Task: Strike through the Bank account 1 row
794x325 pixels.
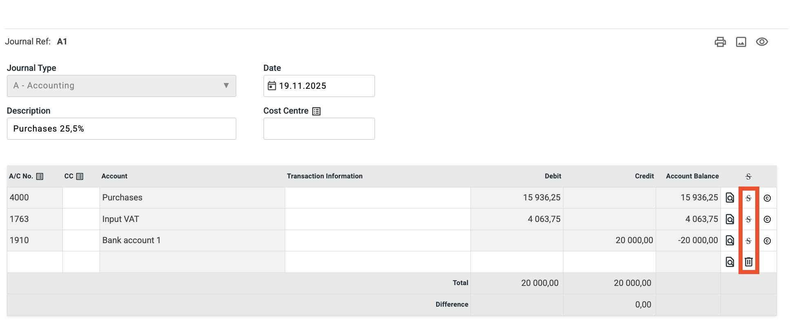Action: point(748,241)
